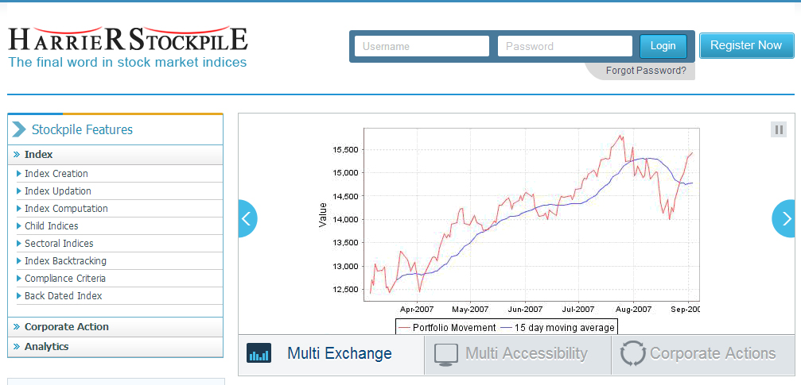Open Back Dated Index feature

pyautogui.click(x=63, y=296)
